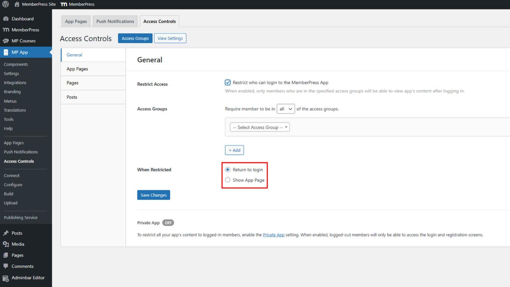Click the MemberPress logo in admin bar
The width and height of the screenshot is (510, 287).
[x=64, y=4]
